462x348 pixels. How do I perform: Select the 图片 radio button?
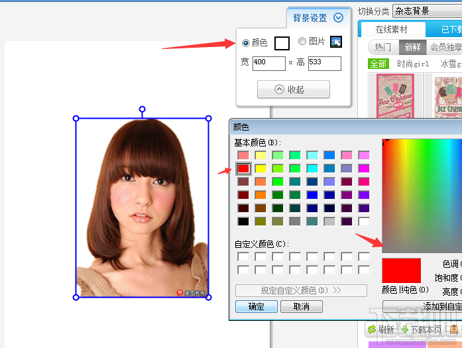pos(302,41)
